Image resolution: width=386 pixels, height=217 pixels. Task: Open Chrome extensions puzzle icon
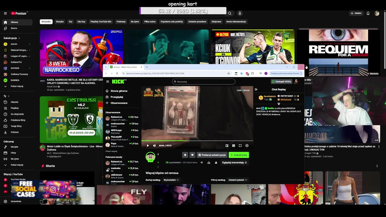(252, 74)
